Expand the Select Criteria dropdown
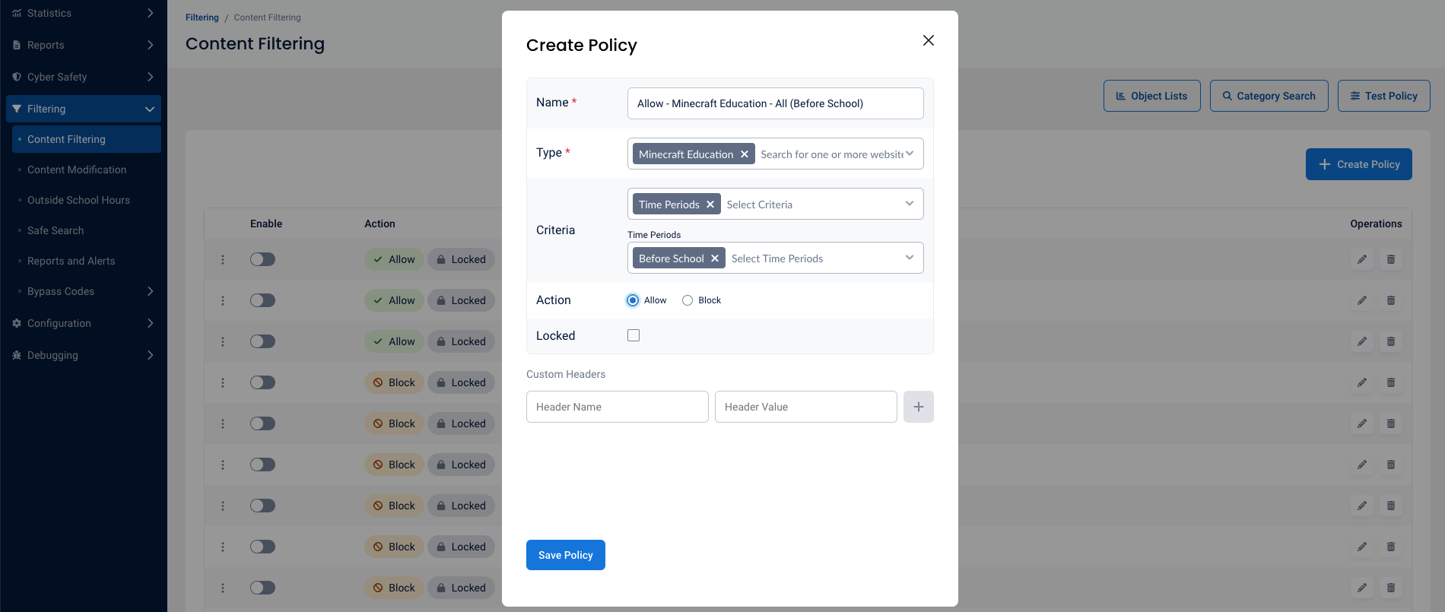The image size is (1445, 612). click(910, 204)
